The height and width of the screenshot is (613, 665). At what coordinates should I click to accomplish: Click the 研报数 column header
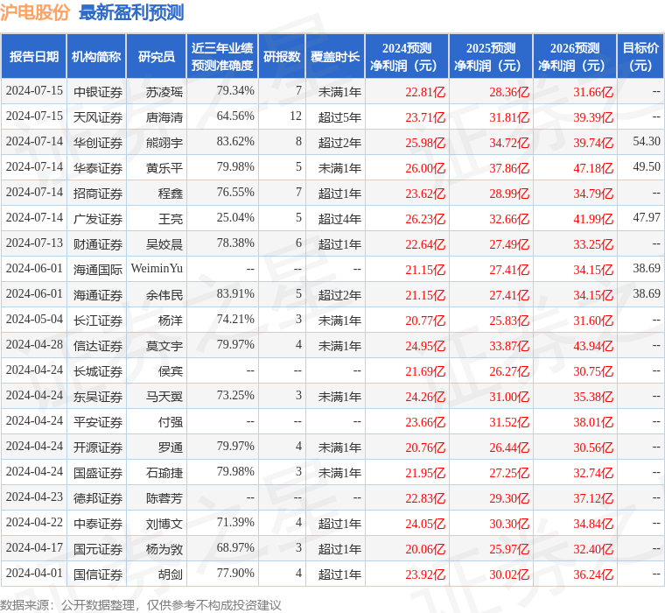(282, 56)
